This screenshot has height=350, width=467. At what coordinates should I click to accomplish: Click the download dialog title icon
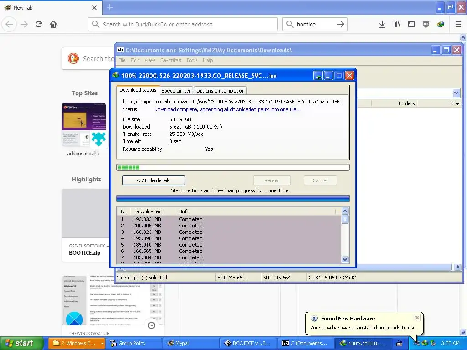[x=115, y=75]
